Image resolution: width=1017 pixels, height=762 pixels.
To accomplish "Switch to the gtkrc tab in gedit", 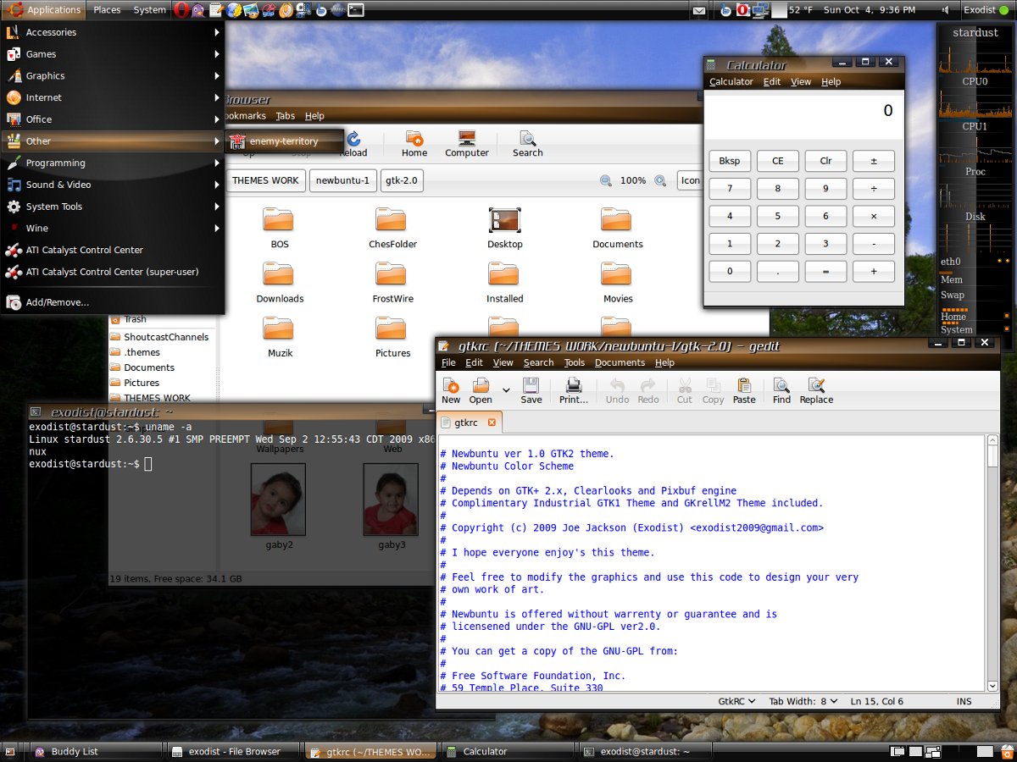I will (466, 422).
